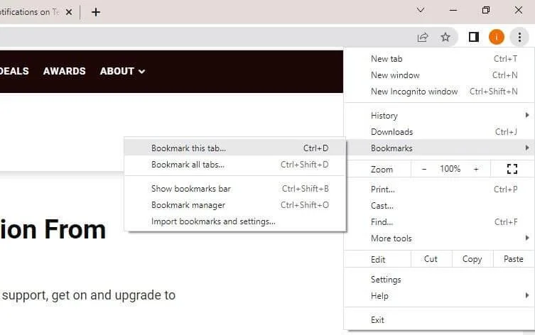Expand the ABOUT navigation dropdown
Image resolution: width=535 pixels, height=335 pixels.
pos(122,71)
